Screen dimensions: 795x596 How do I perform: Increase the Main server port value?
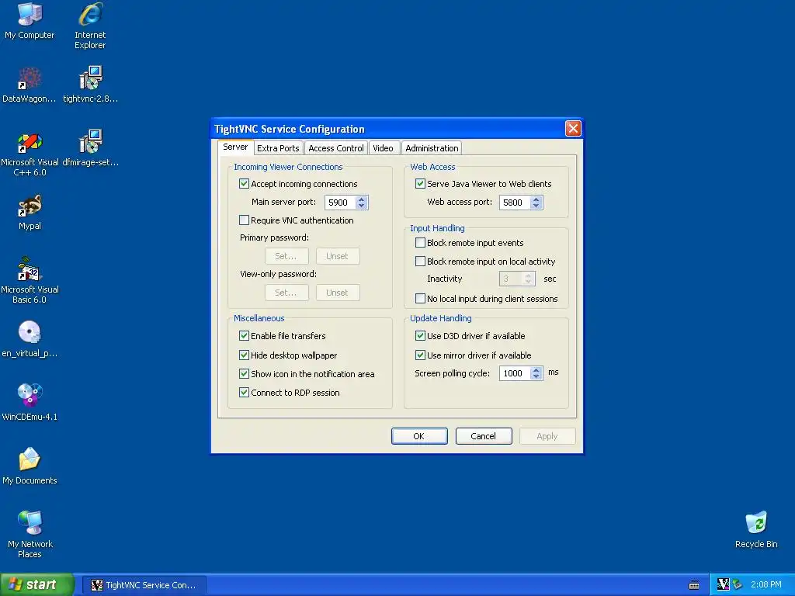tap(361, 199)
